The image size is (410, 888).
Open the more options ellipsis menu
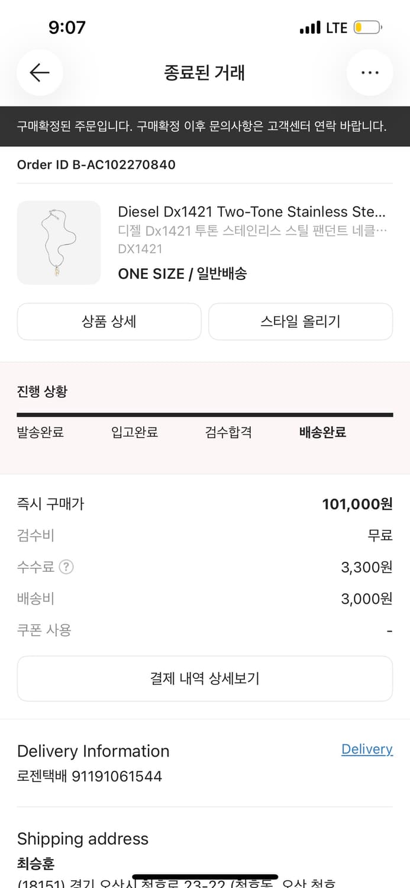[370, 72]
